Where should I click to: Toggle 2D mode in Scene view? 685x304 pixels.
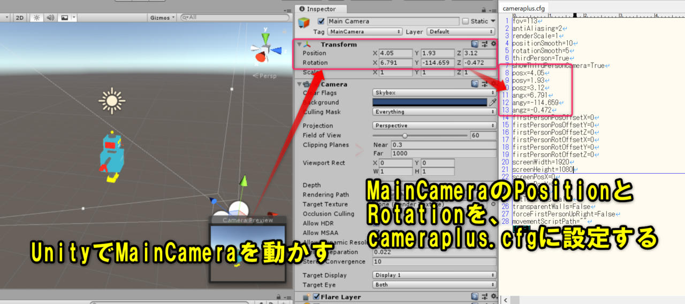coord(20,18)
